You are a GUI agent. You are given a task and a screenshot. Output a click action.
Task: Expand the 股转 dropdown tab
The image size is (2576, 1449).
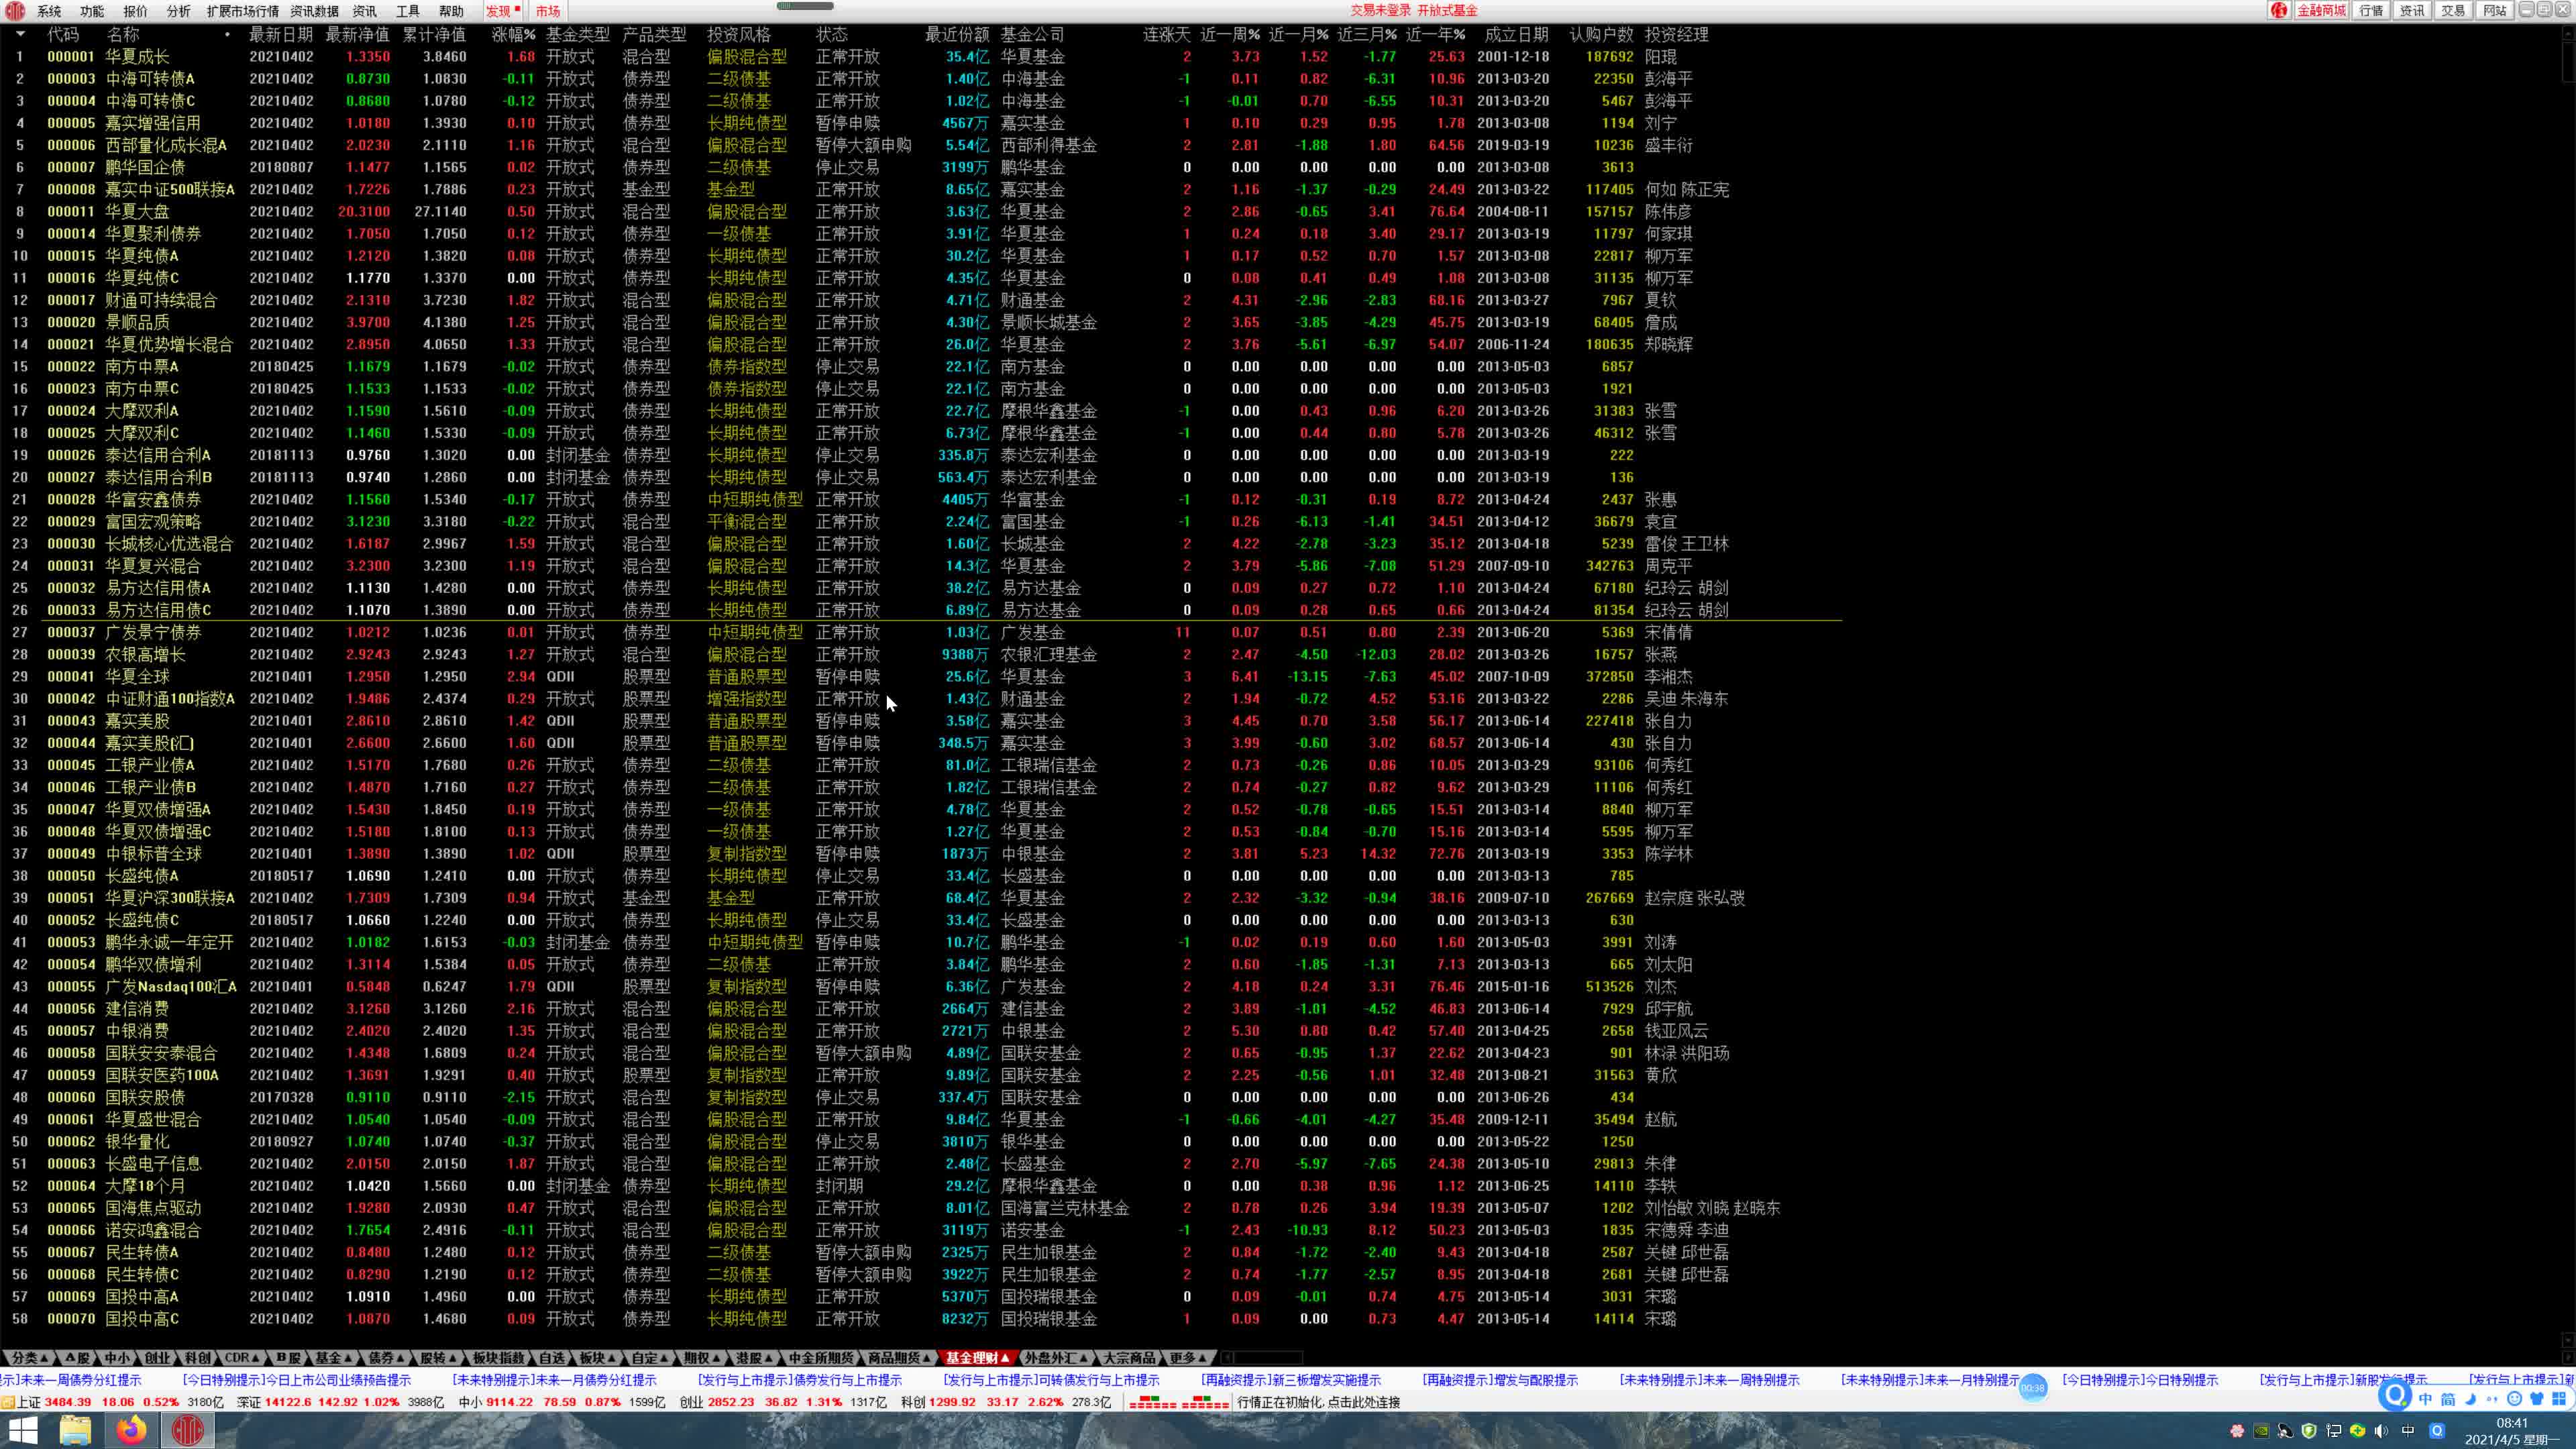point(438,1358)
